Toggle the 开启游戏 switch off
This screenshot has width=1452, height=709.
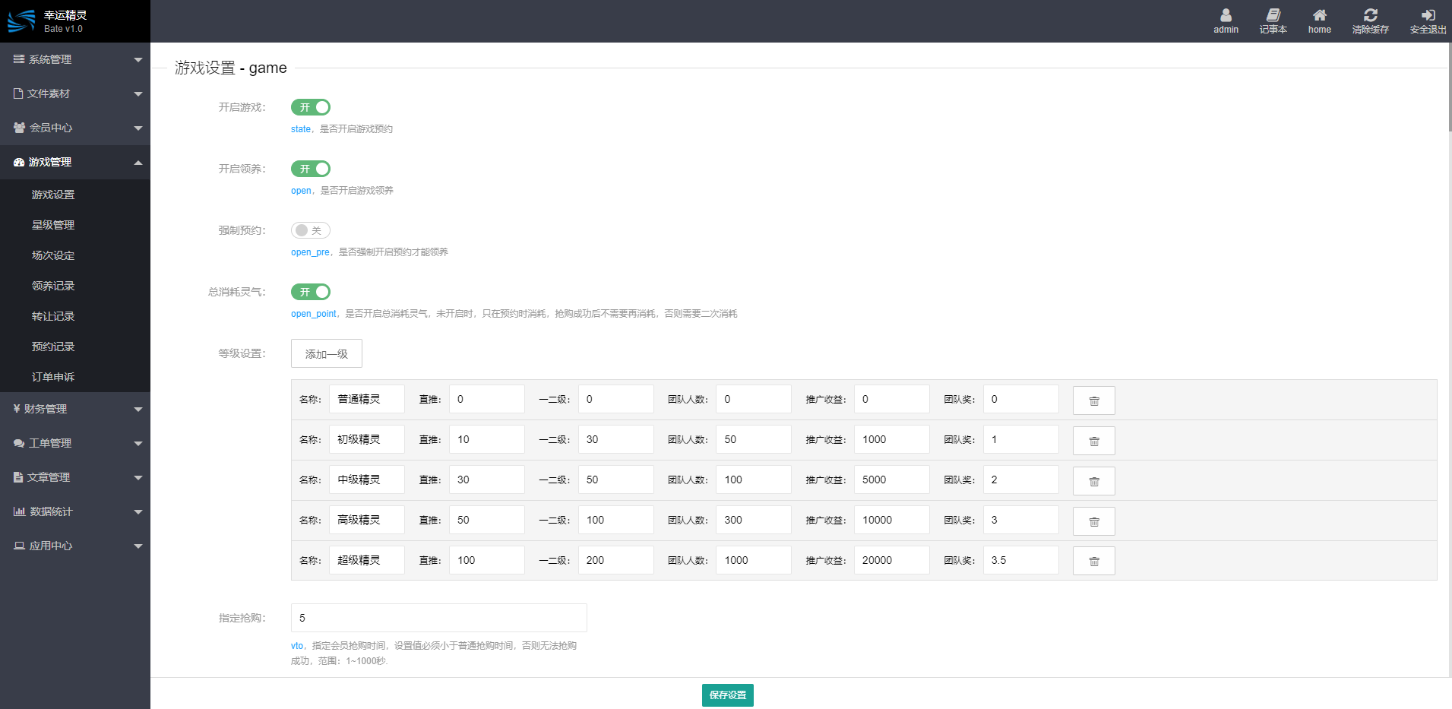click(x=311, y=107)
